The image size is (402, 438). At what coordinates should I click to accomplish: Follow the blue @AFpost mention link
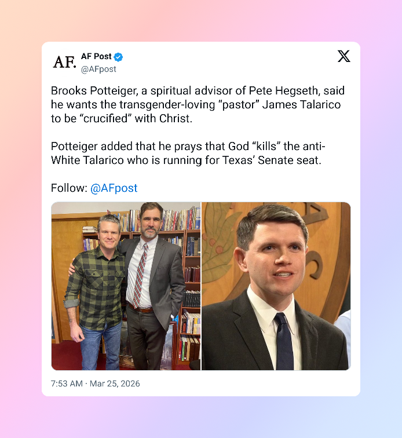114,188
